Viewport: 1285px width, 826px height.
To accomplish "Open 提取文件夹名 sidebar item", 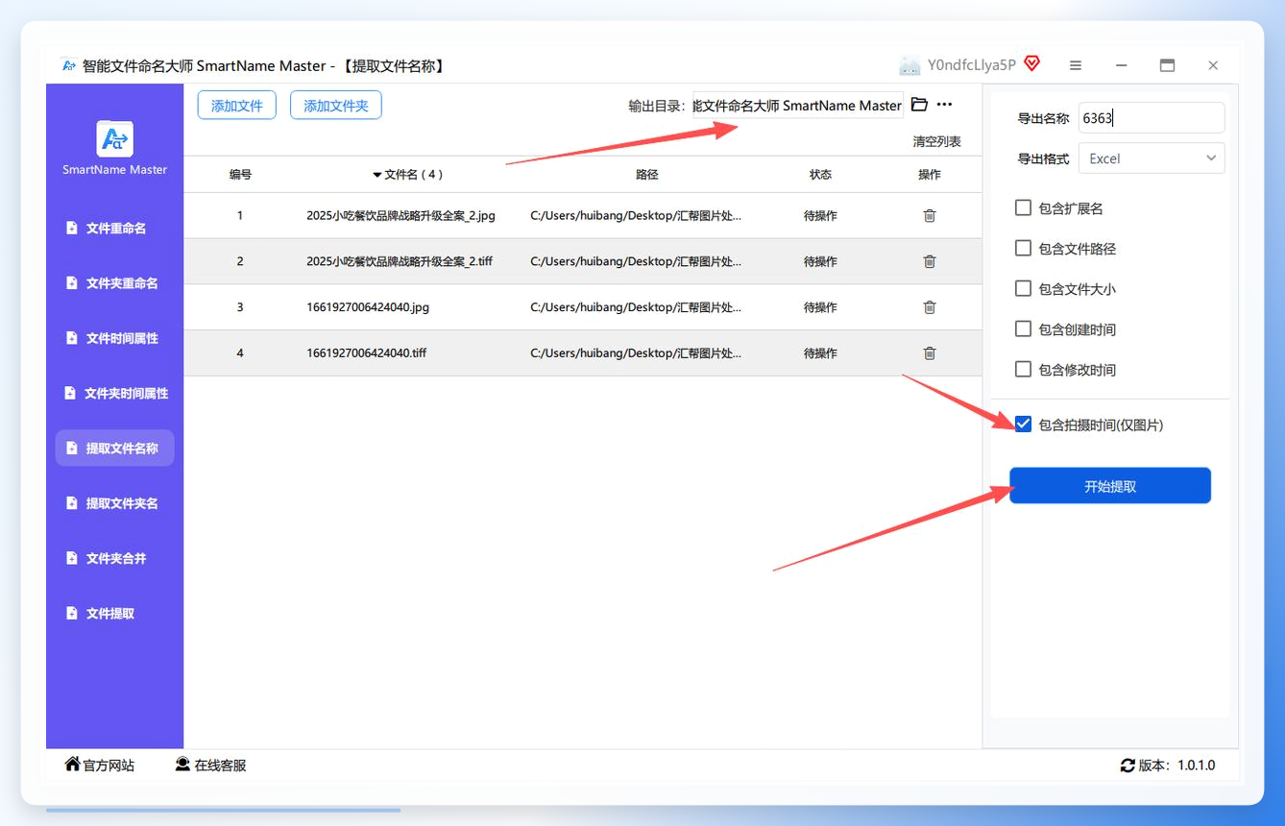I will 115,503.
